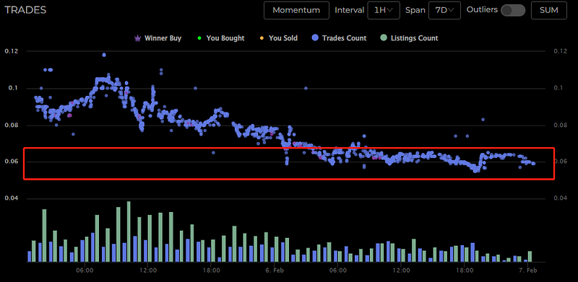This screenshot has height=282, width=578.
Task: Click the blue Trades Count circle
Action: (315, 38)
